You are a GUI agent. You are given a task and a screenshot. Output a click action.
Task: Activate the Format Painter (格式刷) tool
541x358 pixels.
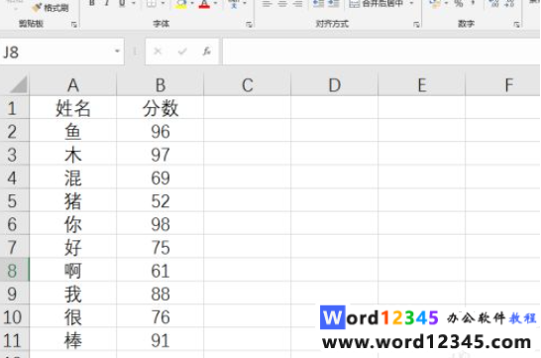click(51, 7)
